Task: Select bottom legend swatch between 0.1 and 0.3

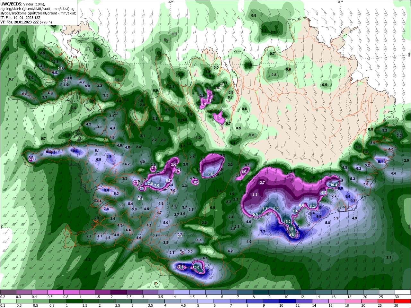Action: pos(9,301)
